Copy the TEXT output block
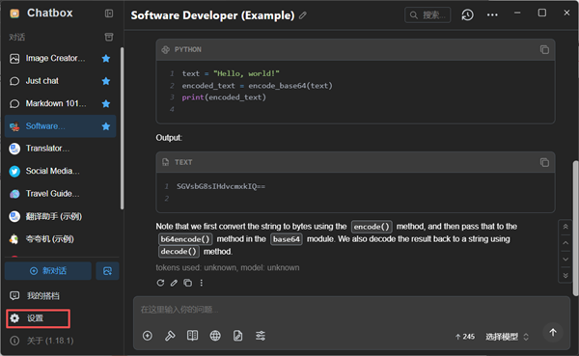 coord(544,162)
